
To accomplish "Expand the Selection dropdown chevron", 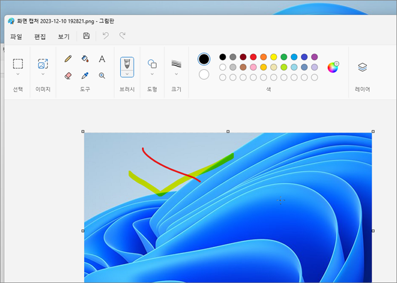I will point(18,74).
